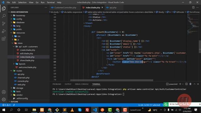Add a new terminal with plus icon

click(180, 84)
